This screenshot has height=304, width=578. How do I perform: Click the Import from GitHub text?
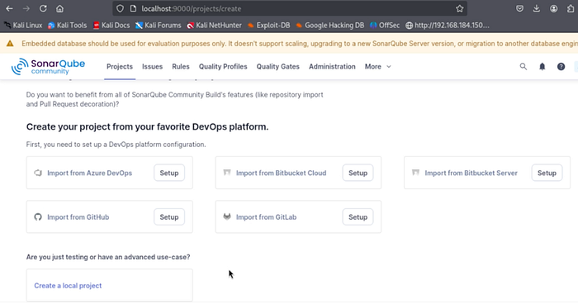[78, 217]
